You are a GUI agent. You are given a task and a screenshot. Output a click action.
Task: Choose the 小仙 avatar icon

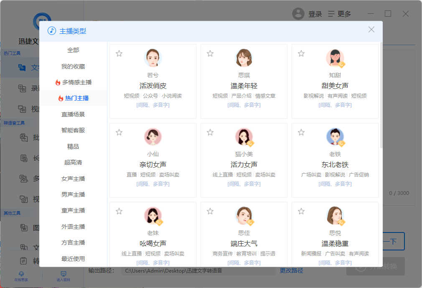(153, 137)
